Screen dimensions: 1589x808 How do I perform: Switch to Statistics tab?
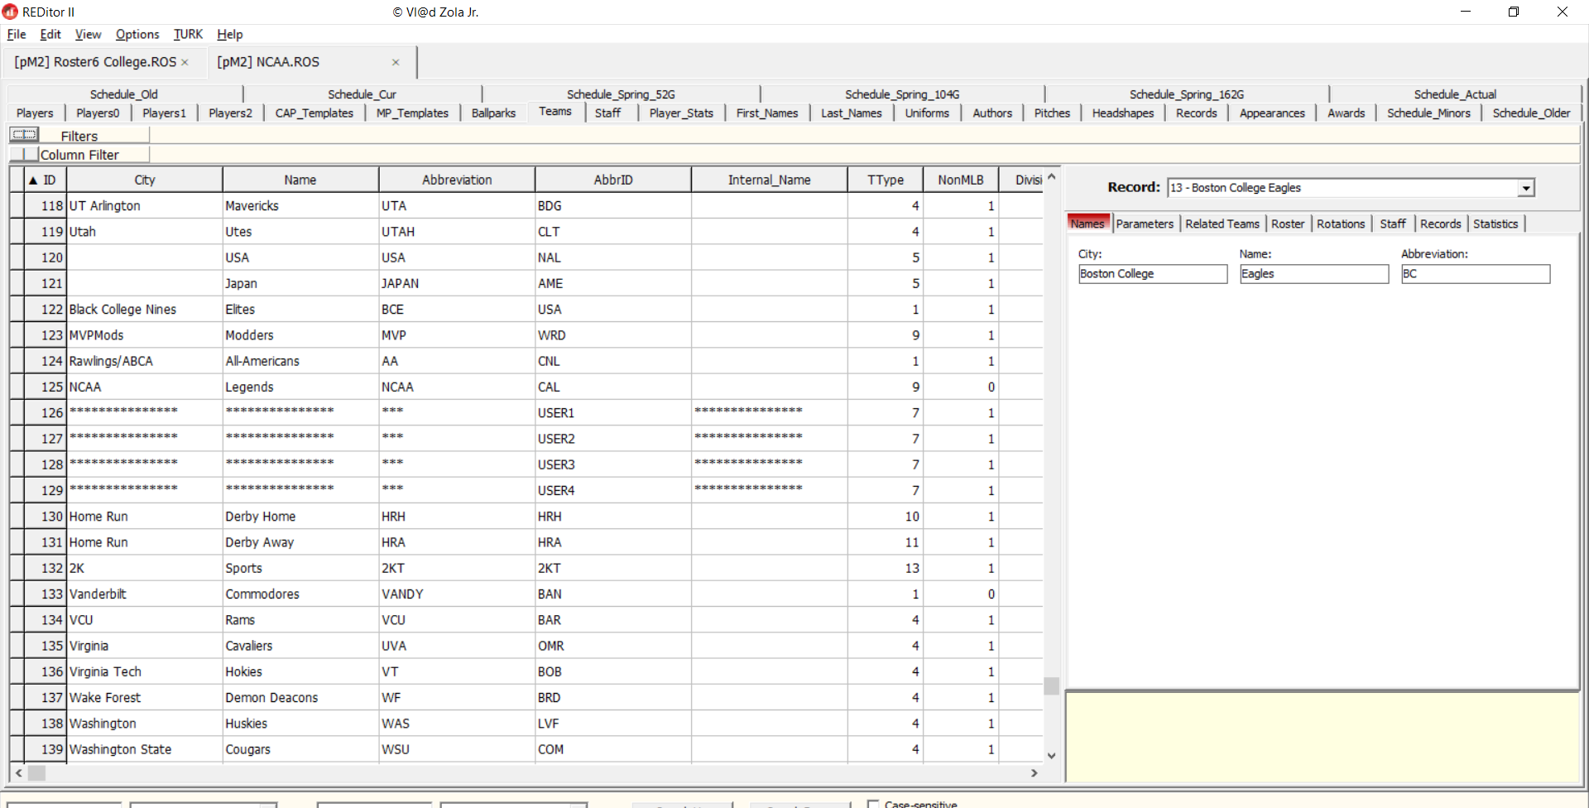pyautogui.click(x=1495, y=224)
